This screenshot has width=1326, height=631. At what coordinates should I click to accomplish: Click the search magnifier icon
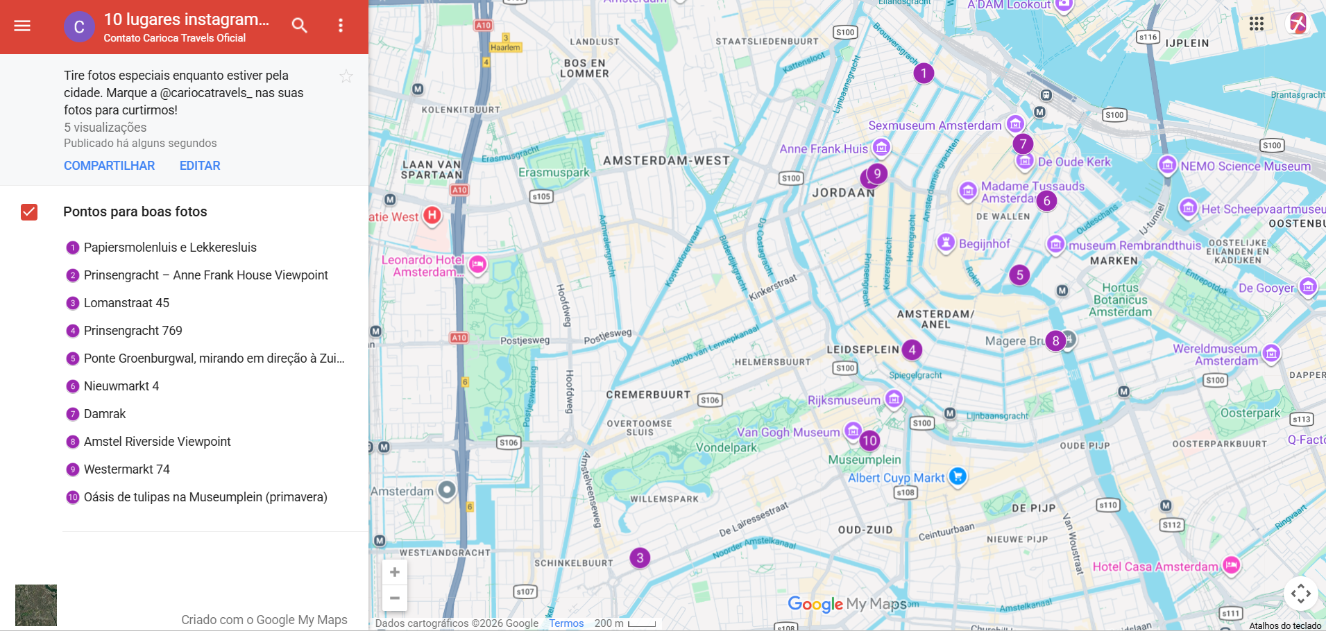299,26
